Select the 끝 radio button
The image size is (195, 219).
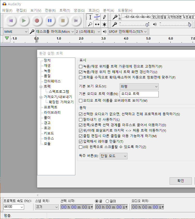coord(97,201)
